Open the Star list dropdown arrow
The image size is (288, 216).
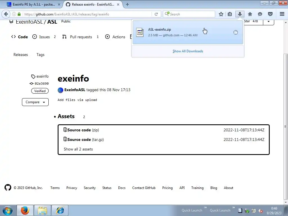point(269,21)
